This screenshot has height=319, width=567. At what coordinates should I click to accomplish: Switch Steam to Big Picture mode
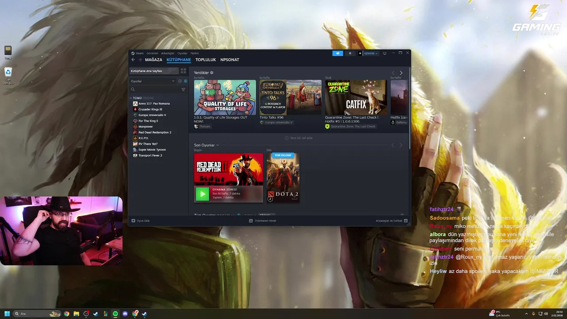click(384, 53)
